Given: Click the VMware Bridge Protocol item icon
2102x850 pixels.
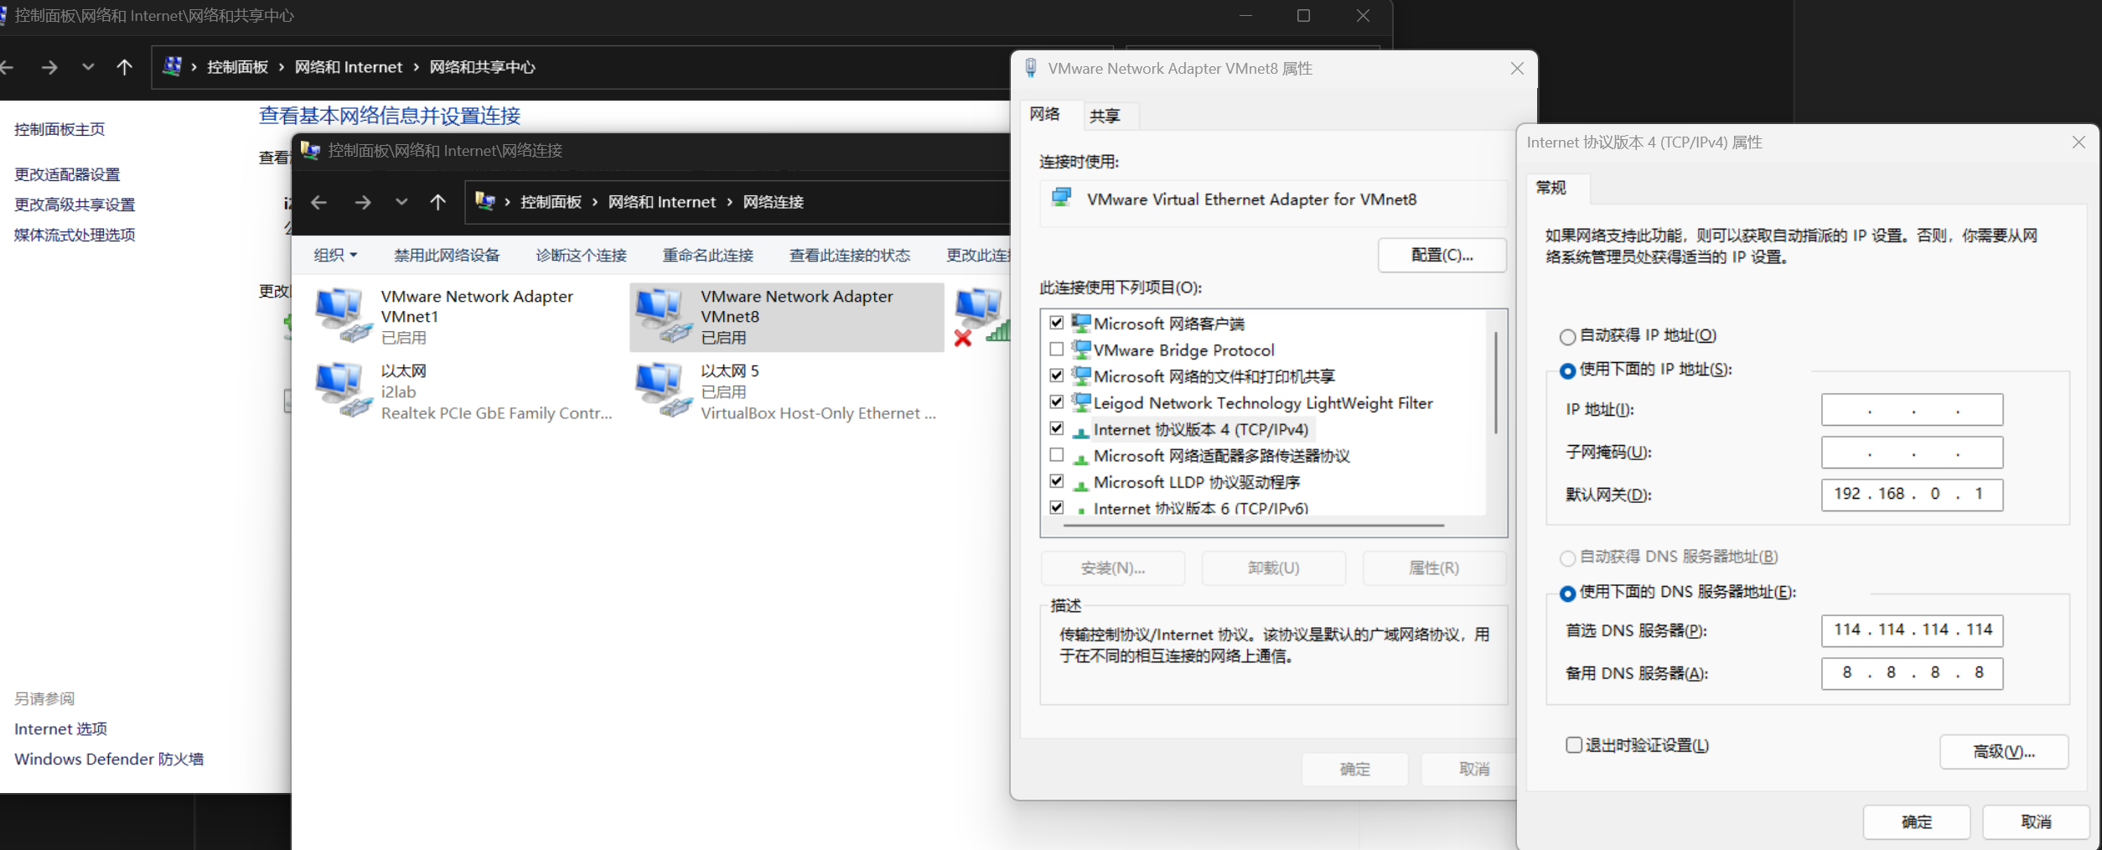Looking at the screenshot, I should click(x=1081, y=350).
